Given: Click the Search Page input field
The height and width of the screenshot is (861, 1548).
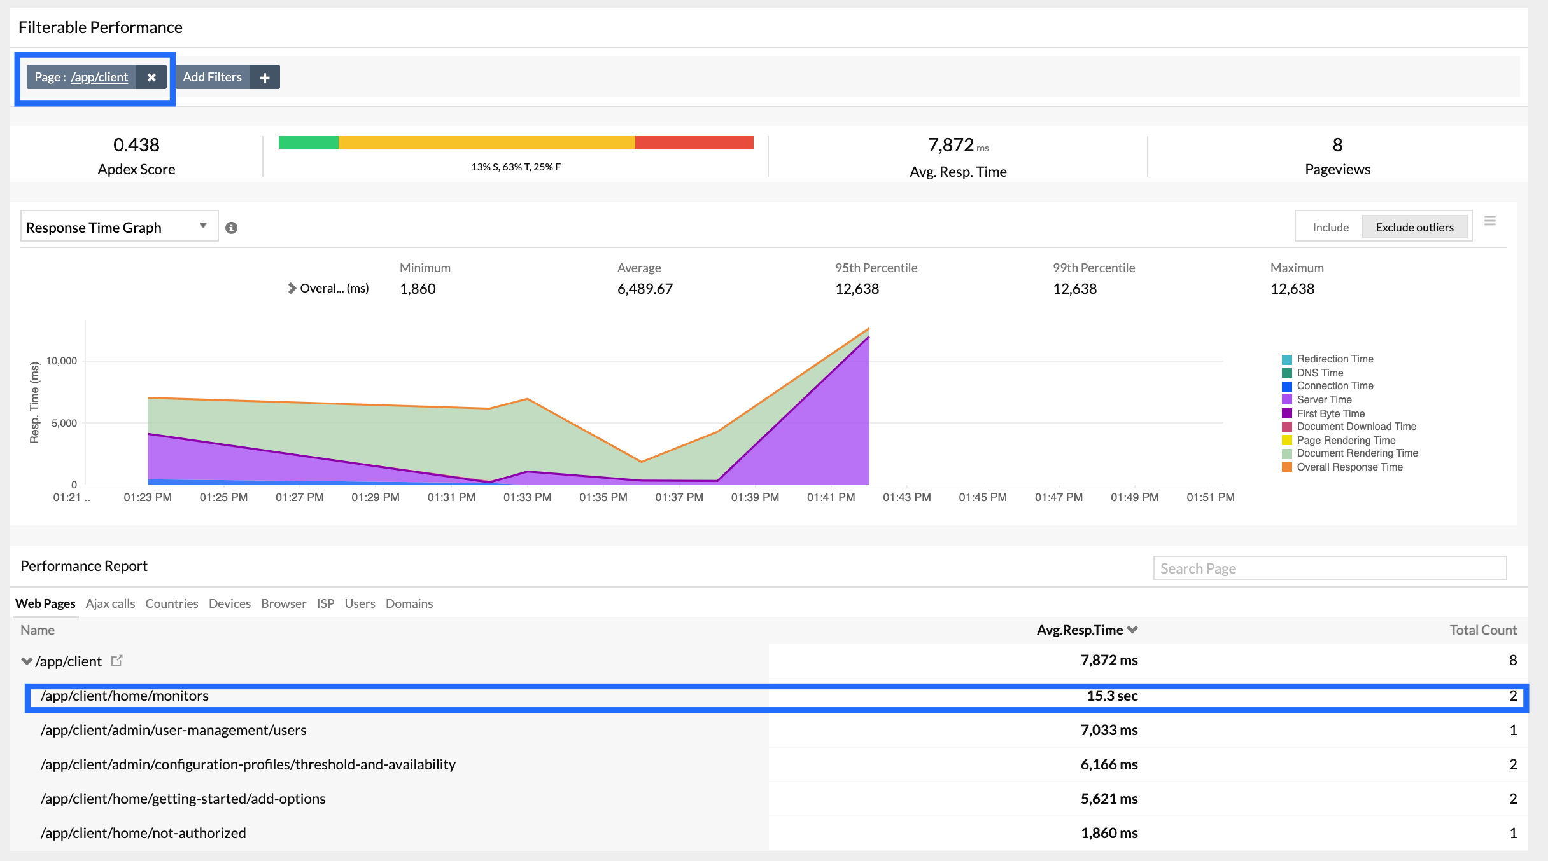Looking at the screenshot, I should point(1329,568).
